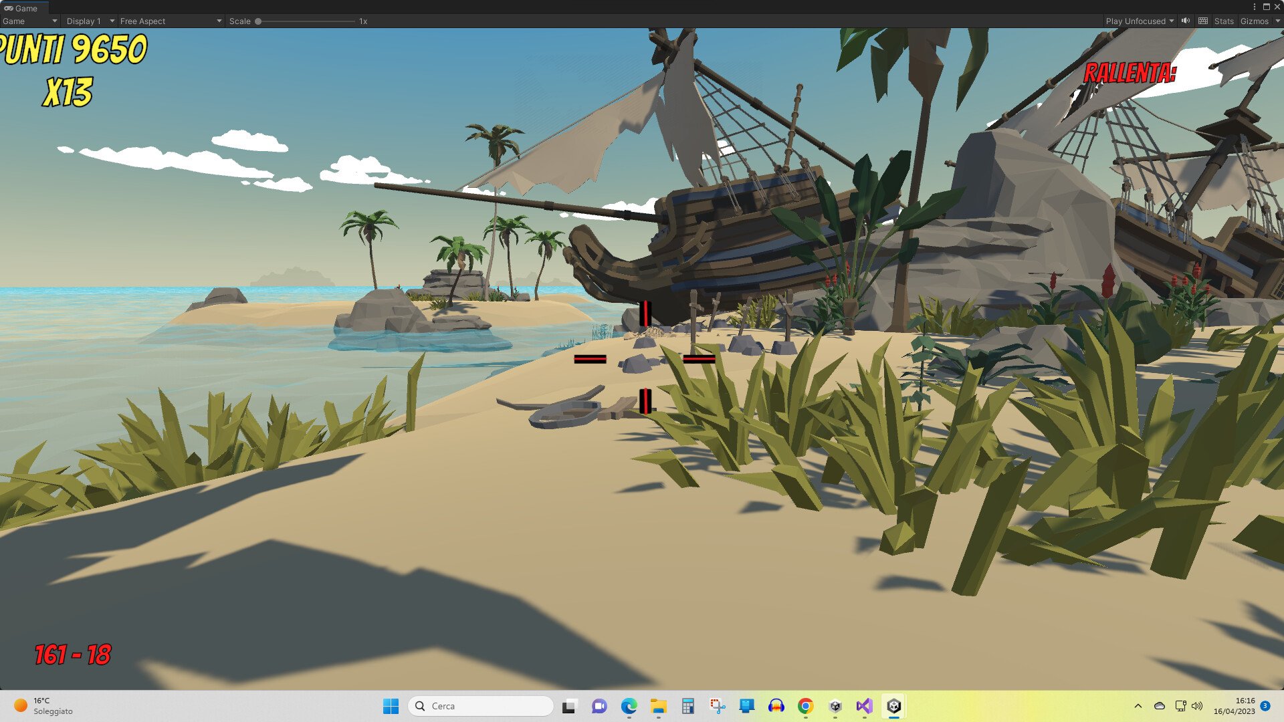Click the Windows Start button

[391, 706]
